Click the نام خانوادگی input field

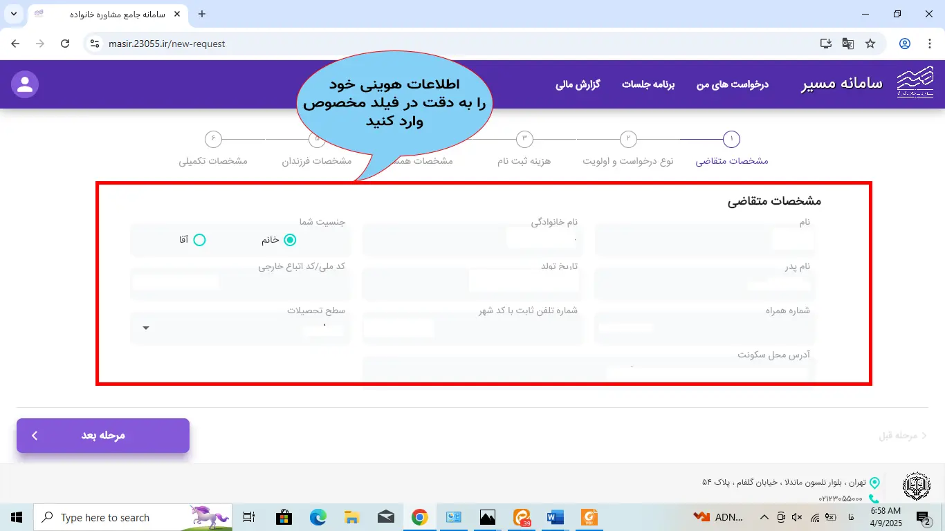click(472, 240)
